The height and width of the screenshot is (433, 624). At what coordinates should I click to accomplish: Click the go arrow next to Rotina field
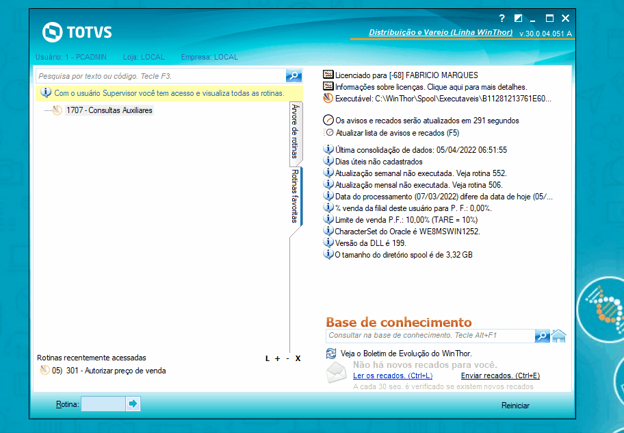coord(133,404)
